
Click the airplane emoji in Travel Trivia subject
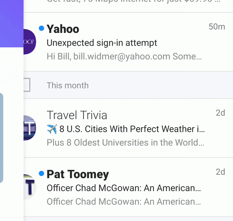click(52, 129)
